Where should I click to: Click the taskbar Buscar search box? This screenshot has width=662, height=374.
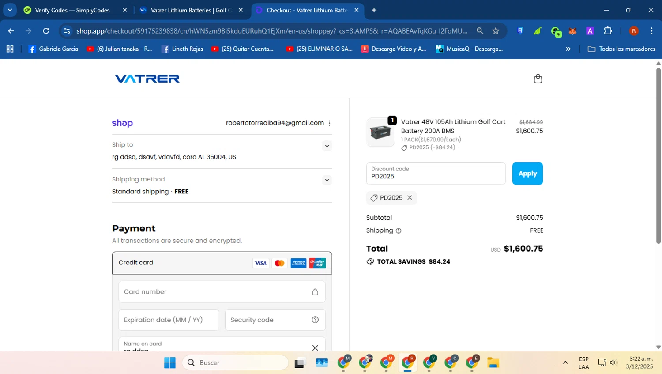tap(235, 363)
